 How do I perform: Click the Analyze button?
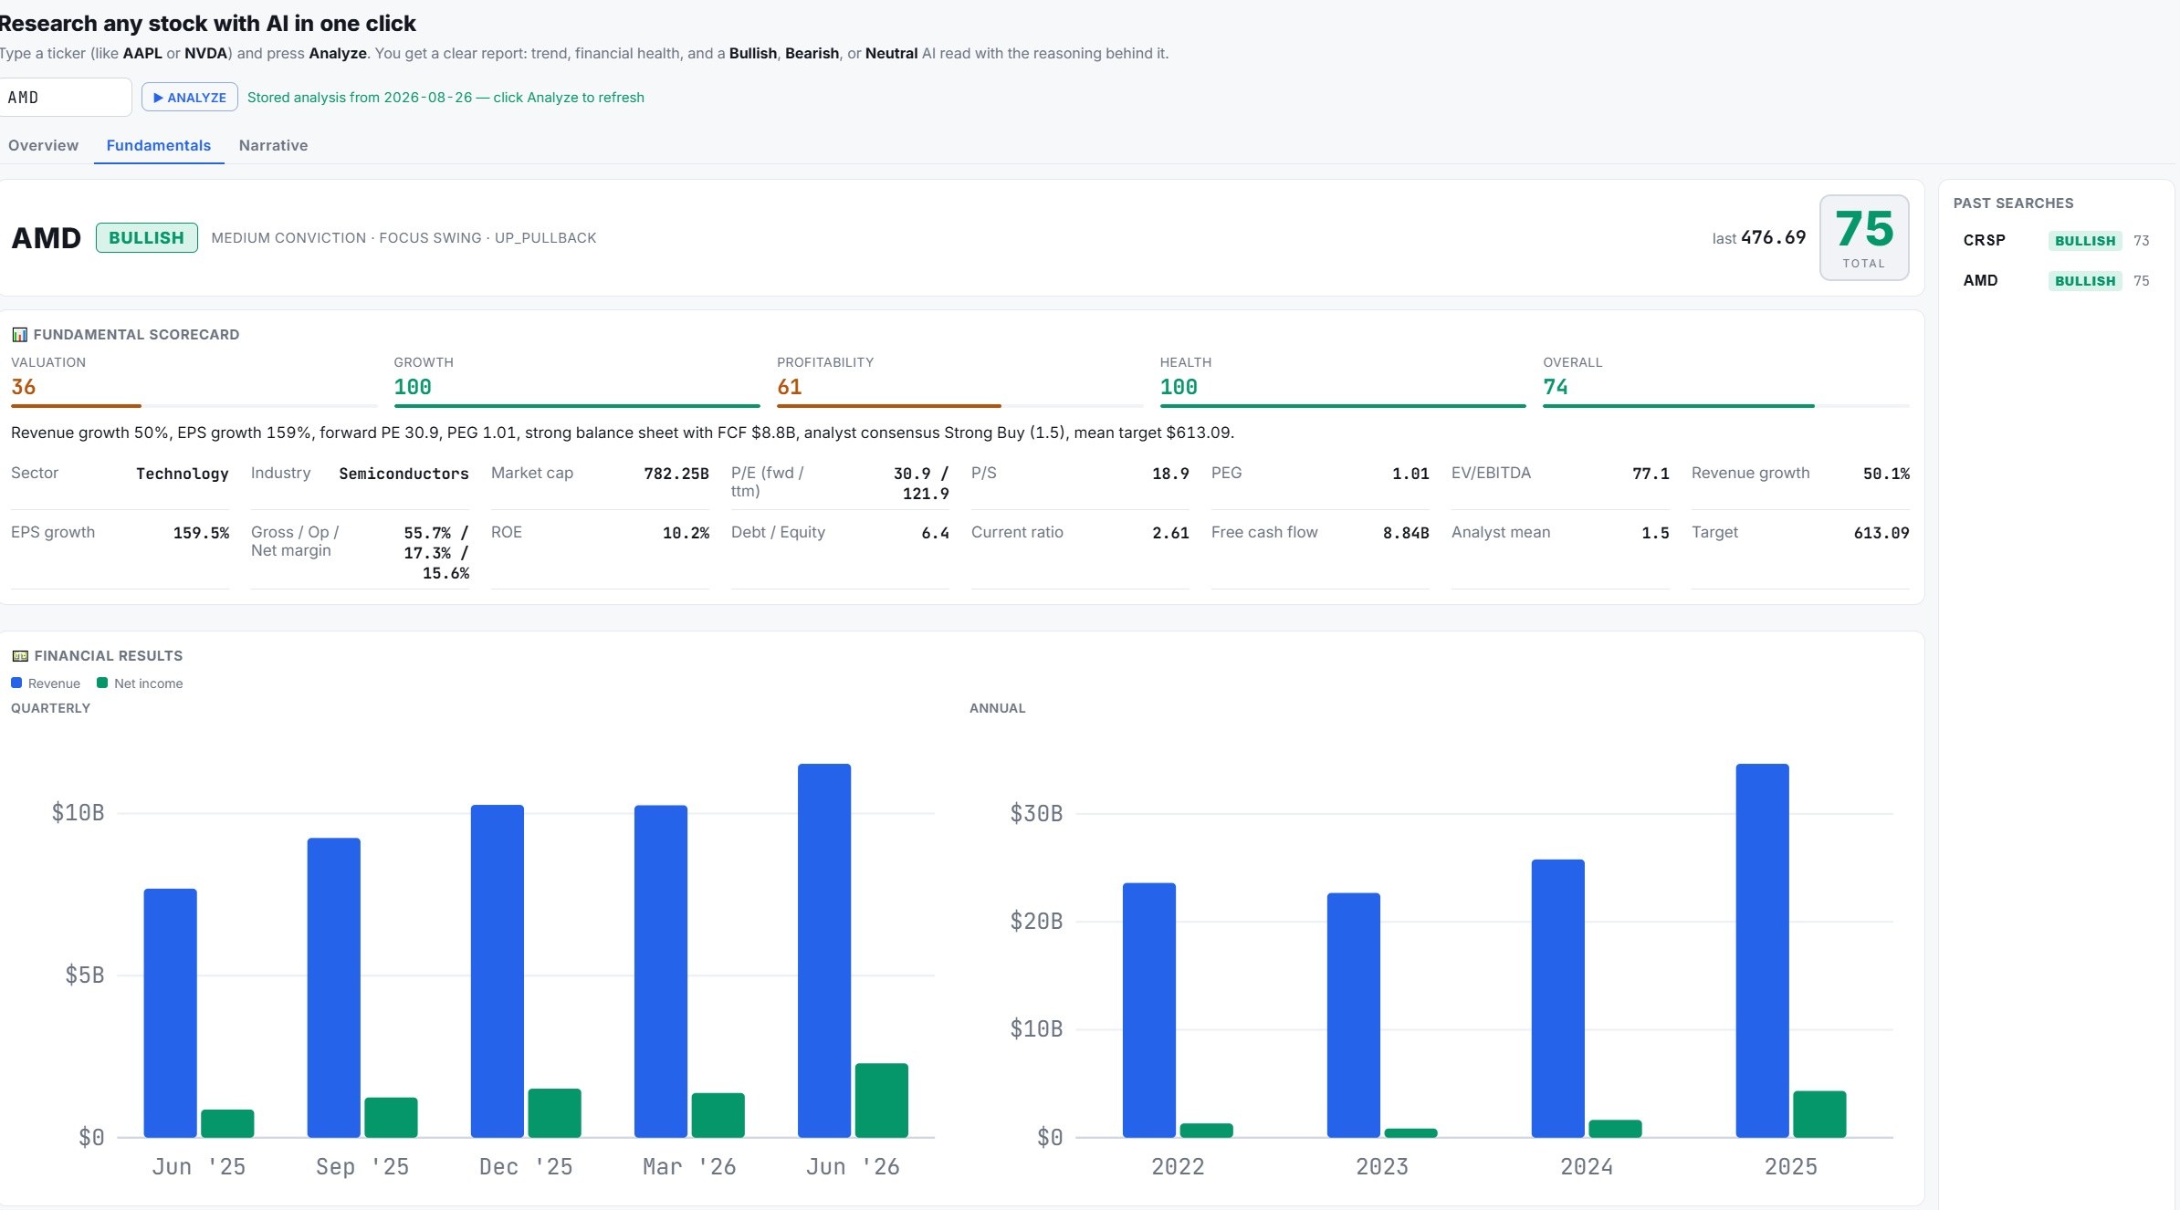coord(190,98)
